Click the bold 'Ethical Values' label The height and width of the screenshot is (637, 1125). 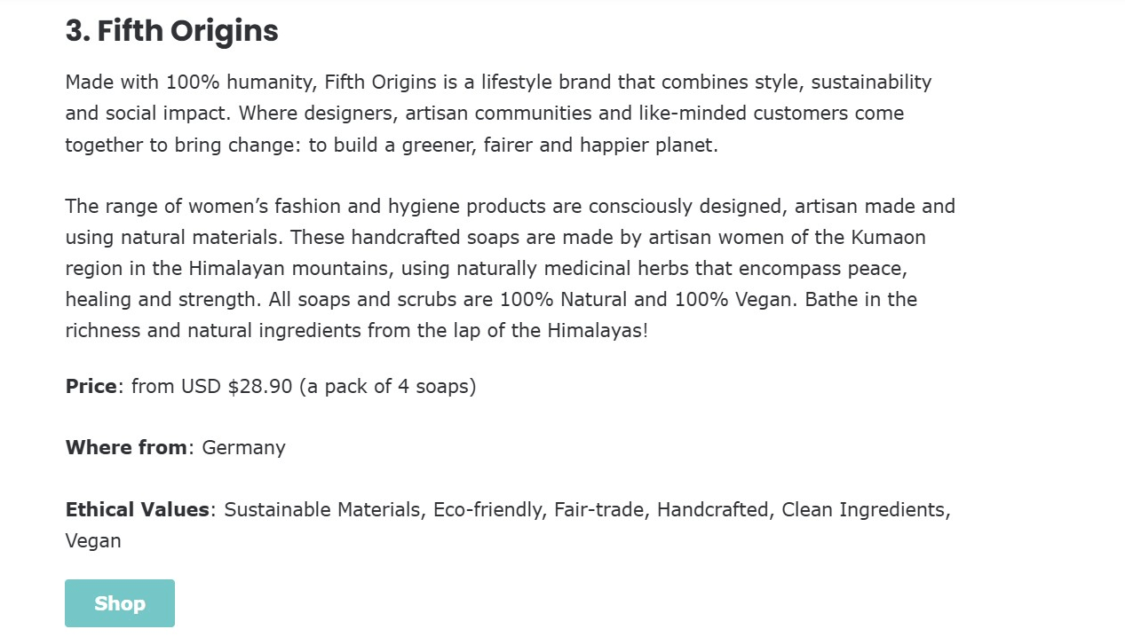click(138, 510)
